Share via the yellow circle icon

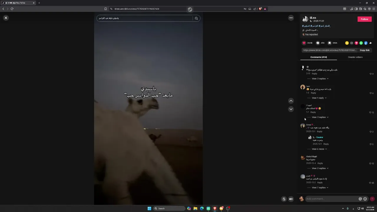[347, 43]
